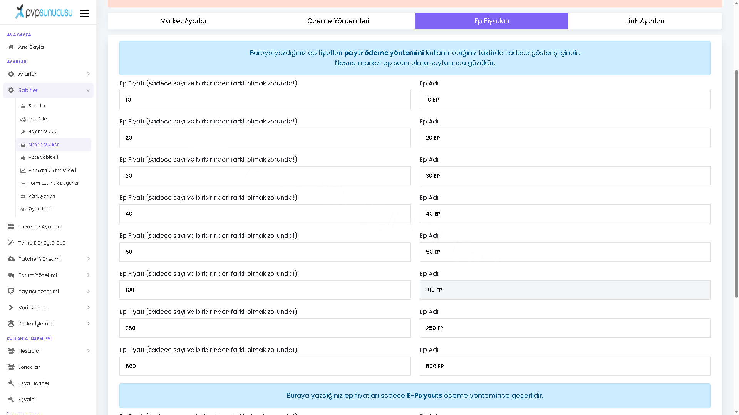Click the Vote Sabitleri thumbs-up icon
This screenshot has width=739, height=415.
pyautogui.click(x=23, y=158)
